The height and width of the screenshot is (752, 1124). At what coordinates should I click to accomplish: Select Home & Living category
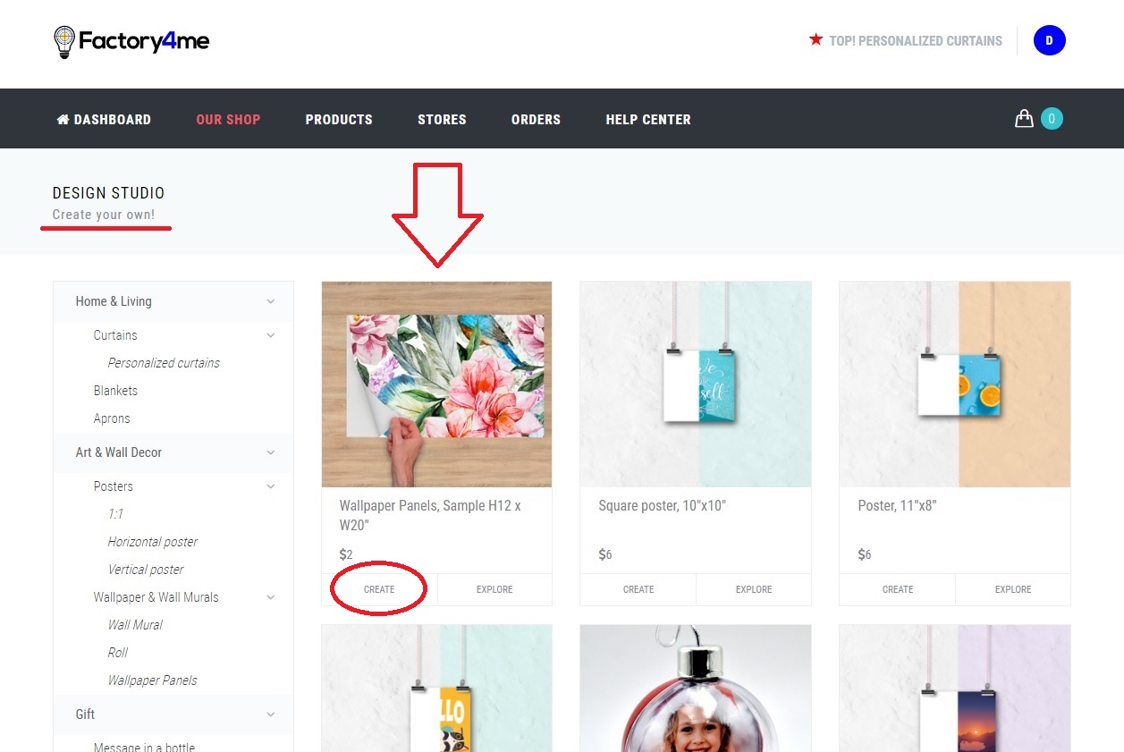pos(114,301)
